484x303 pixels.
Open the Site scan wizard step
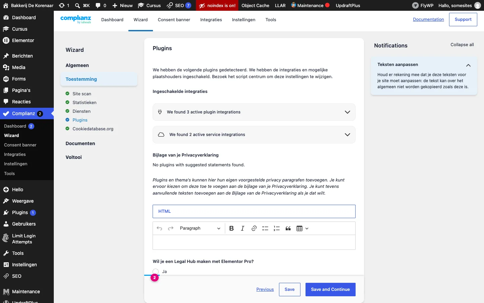[x=82, y=94]
